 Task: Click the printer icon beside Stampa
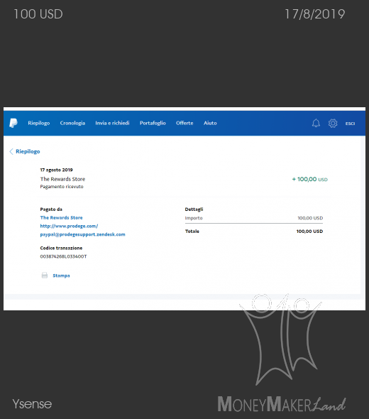click(x=45, y=276)
